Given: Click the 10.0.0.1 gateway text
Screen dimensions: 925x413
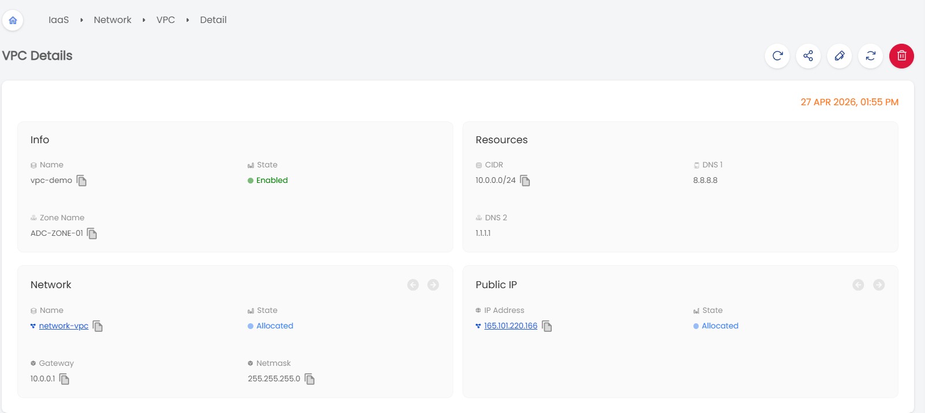Looking at the screenshot, I should coord(43,378).
